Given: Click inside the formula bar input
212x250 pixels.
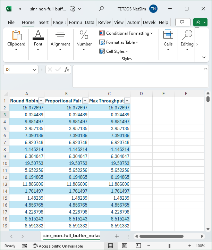Looking at the screenshot, I should (138, 76).
